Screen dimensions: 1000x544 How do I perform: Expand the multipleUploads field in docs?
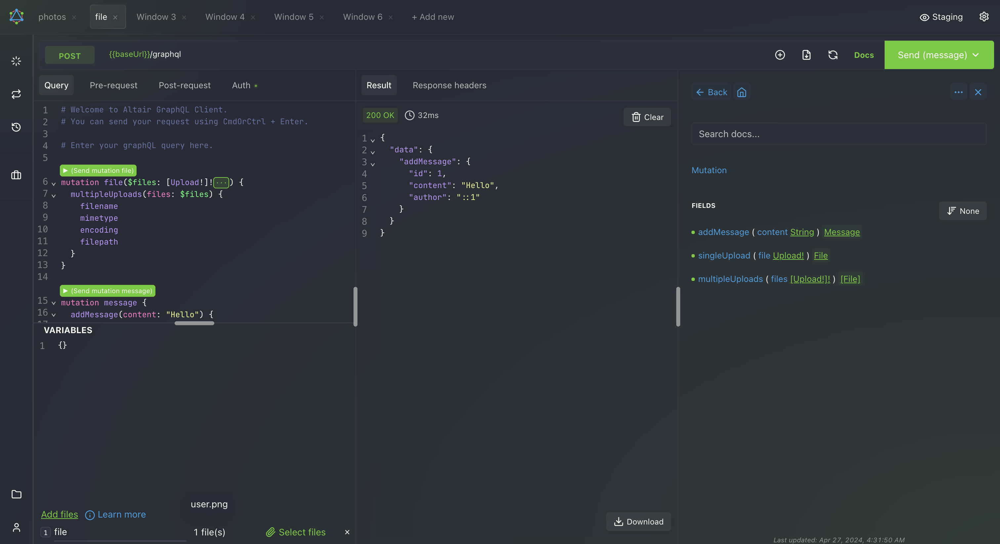point(730,278)
